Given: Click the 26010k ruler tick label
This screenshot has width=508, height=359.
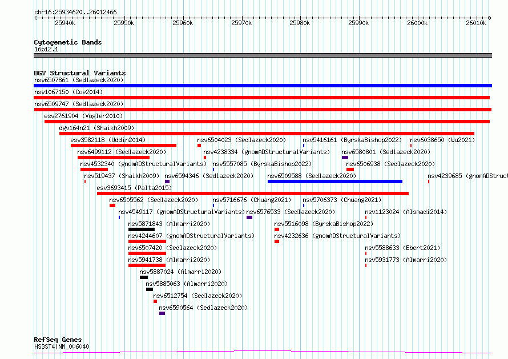Looking at the screenshot, I should (x=476, y=23).
